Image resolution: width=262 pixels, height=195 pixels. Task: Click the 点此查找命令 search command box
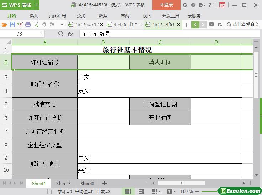tap(243, 25)
